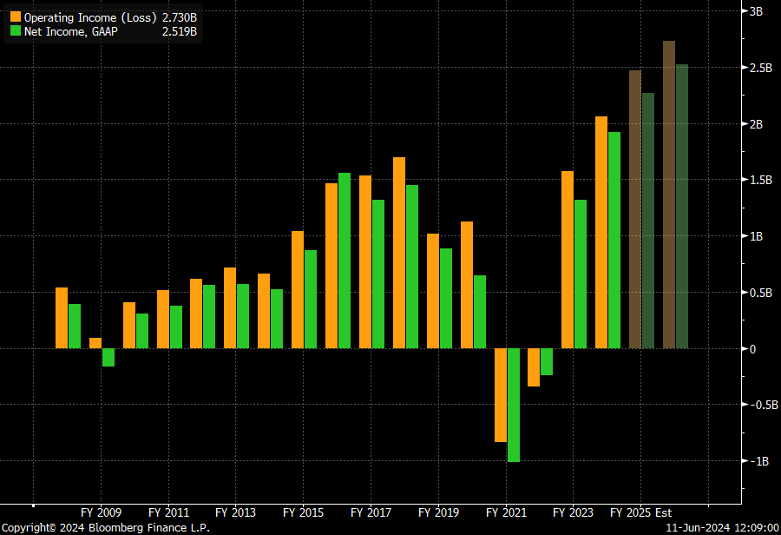Click the FY 2009 axis label
Screen dimensions: 781x535
click(x=102, y=512)
